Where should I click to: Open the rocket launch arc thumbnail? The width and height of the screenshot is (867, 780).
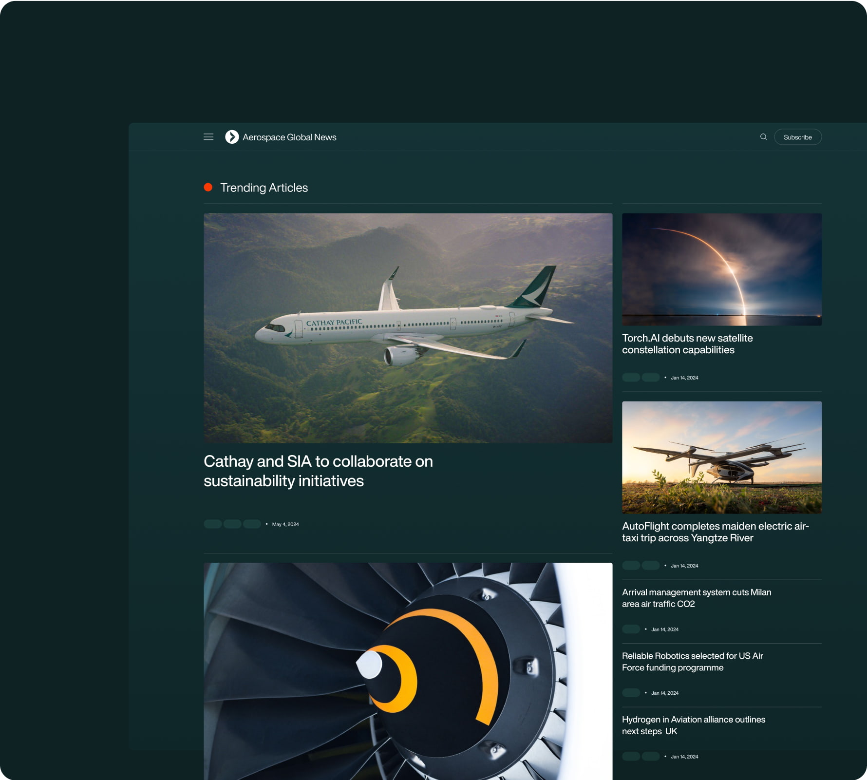coord(721,269)
